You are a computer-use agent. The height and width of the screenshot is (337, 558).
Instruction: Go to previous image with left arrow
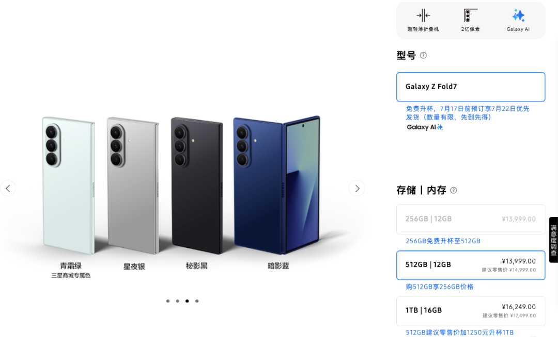tap(8, 189)
